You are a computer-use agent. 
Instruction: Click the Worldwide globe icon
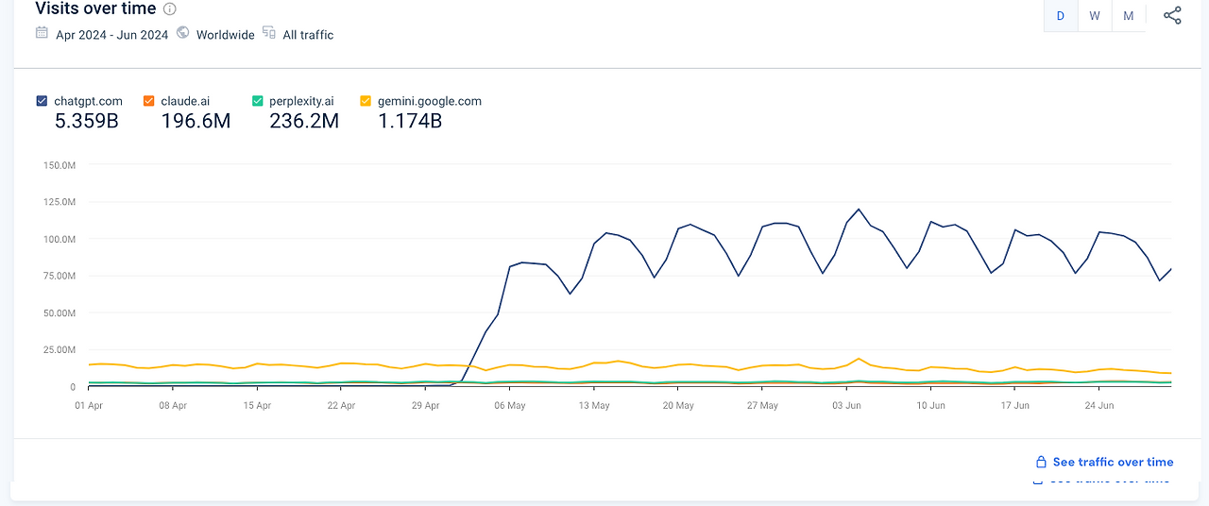(182, 33)
